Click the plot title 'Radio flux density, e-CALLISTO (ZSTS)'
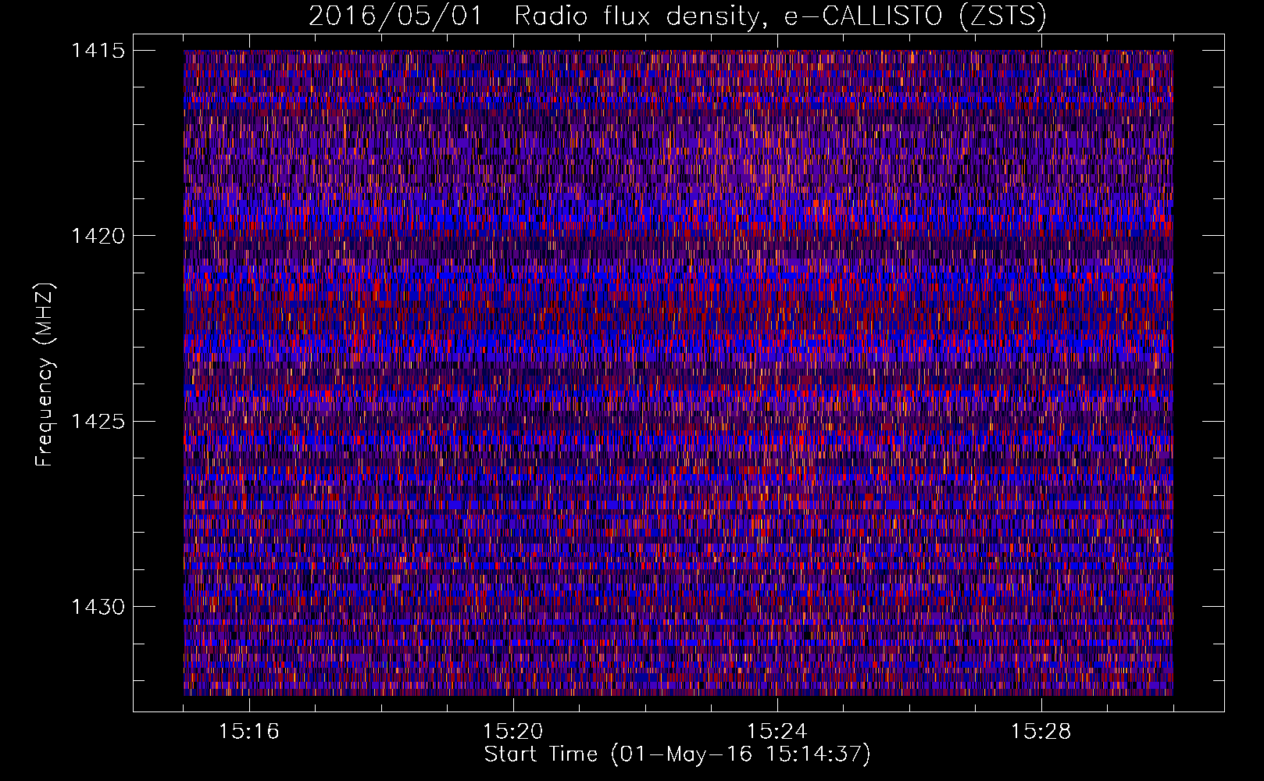Image resolution: width=1264 pixels, height=781 pixels. (x=780, y=16)
